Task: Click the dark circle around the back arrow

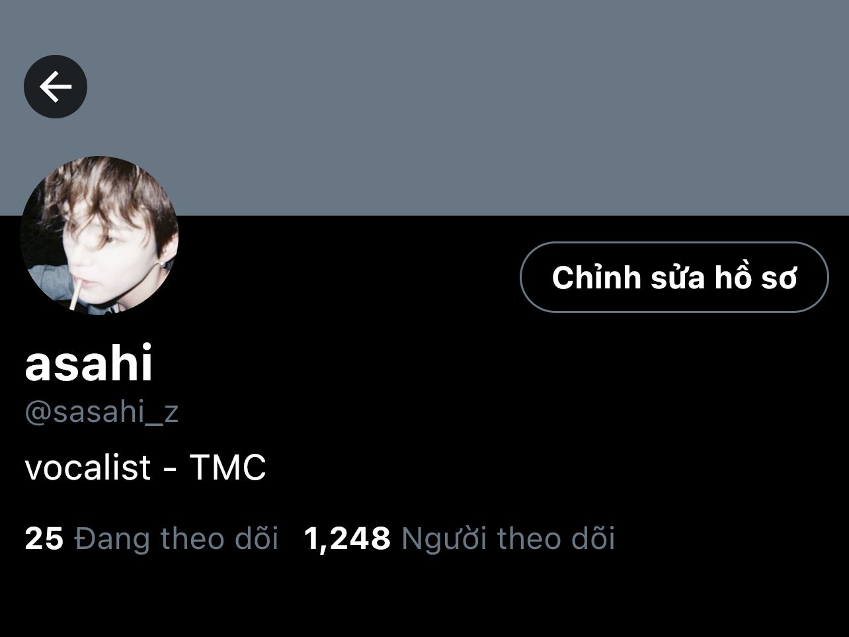Action: [56, 87]
